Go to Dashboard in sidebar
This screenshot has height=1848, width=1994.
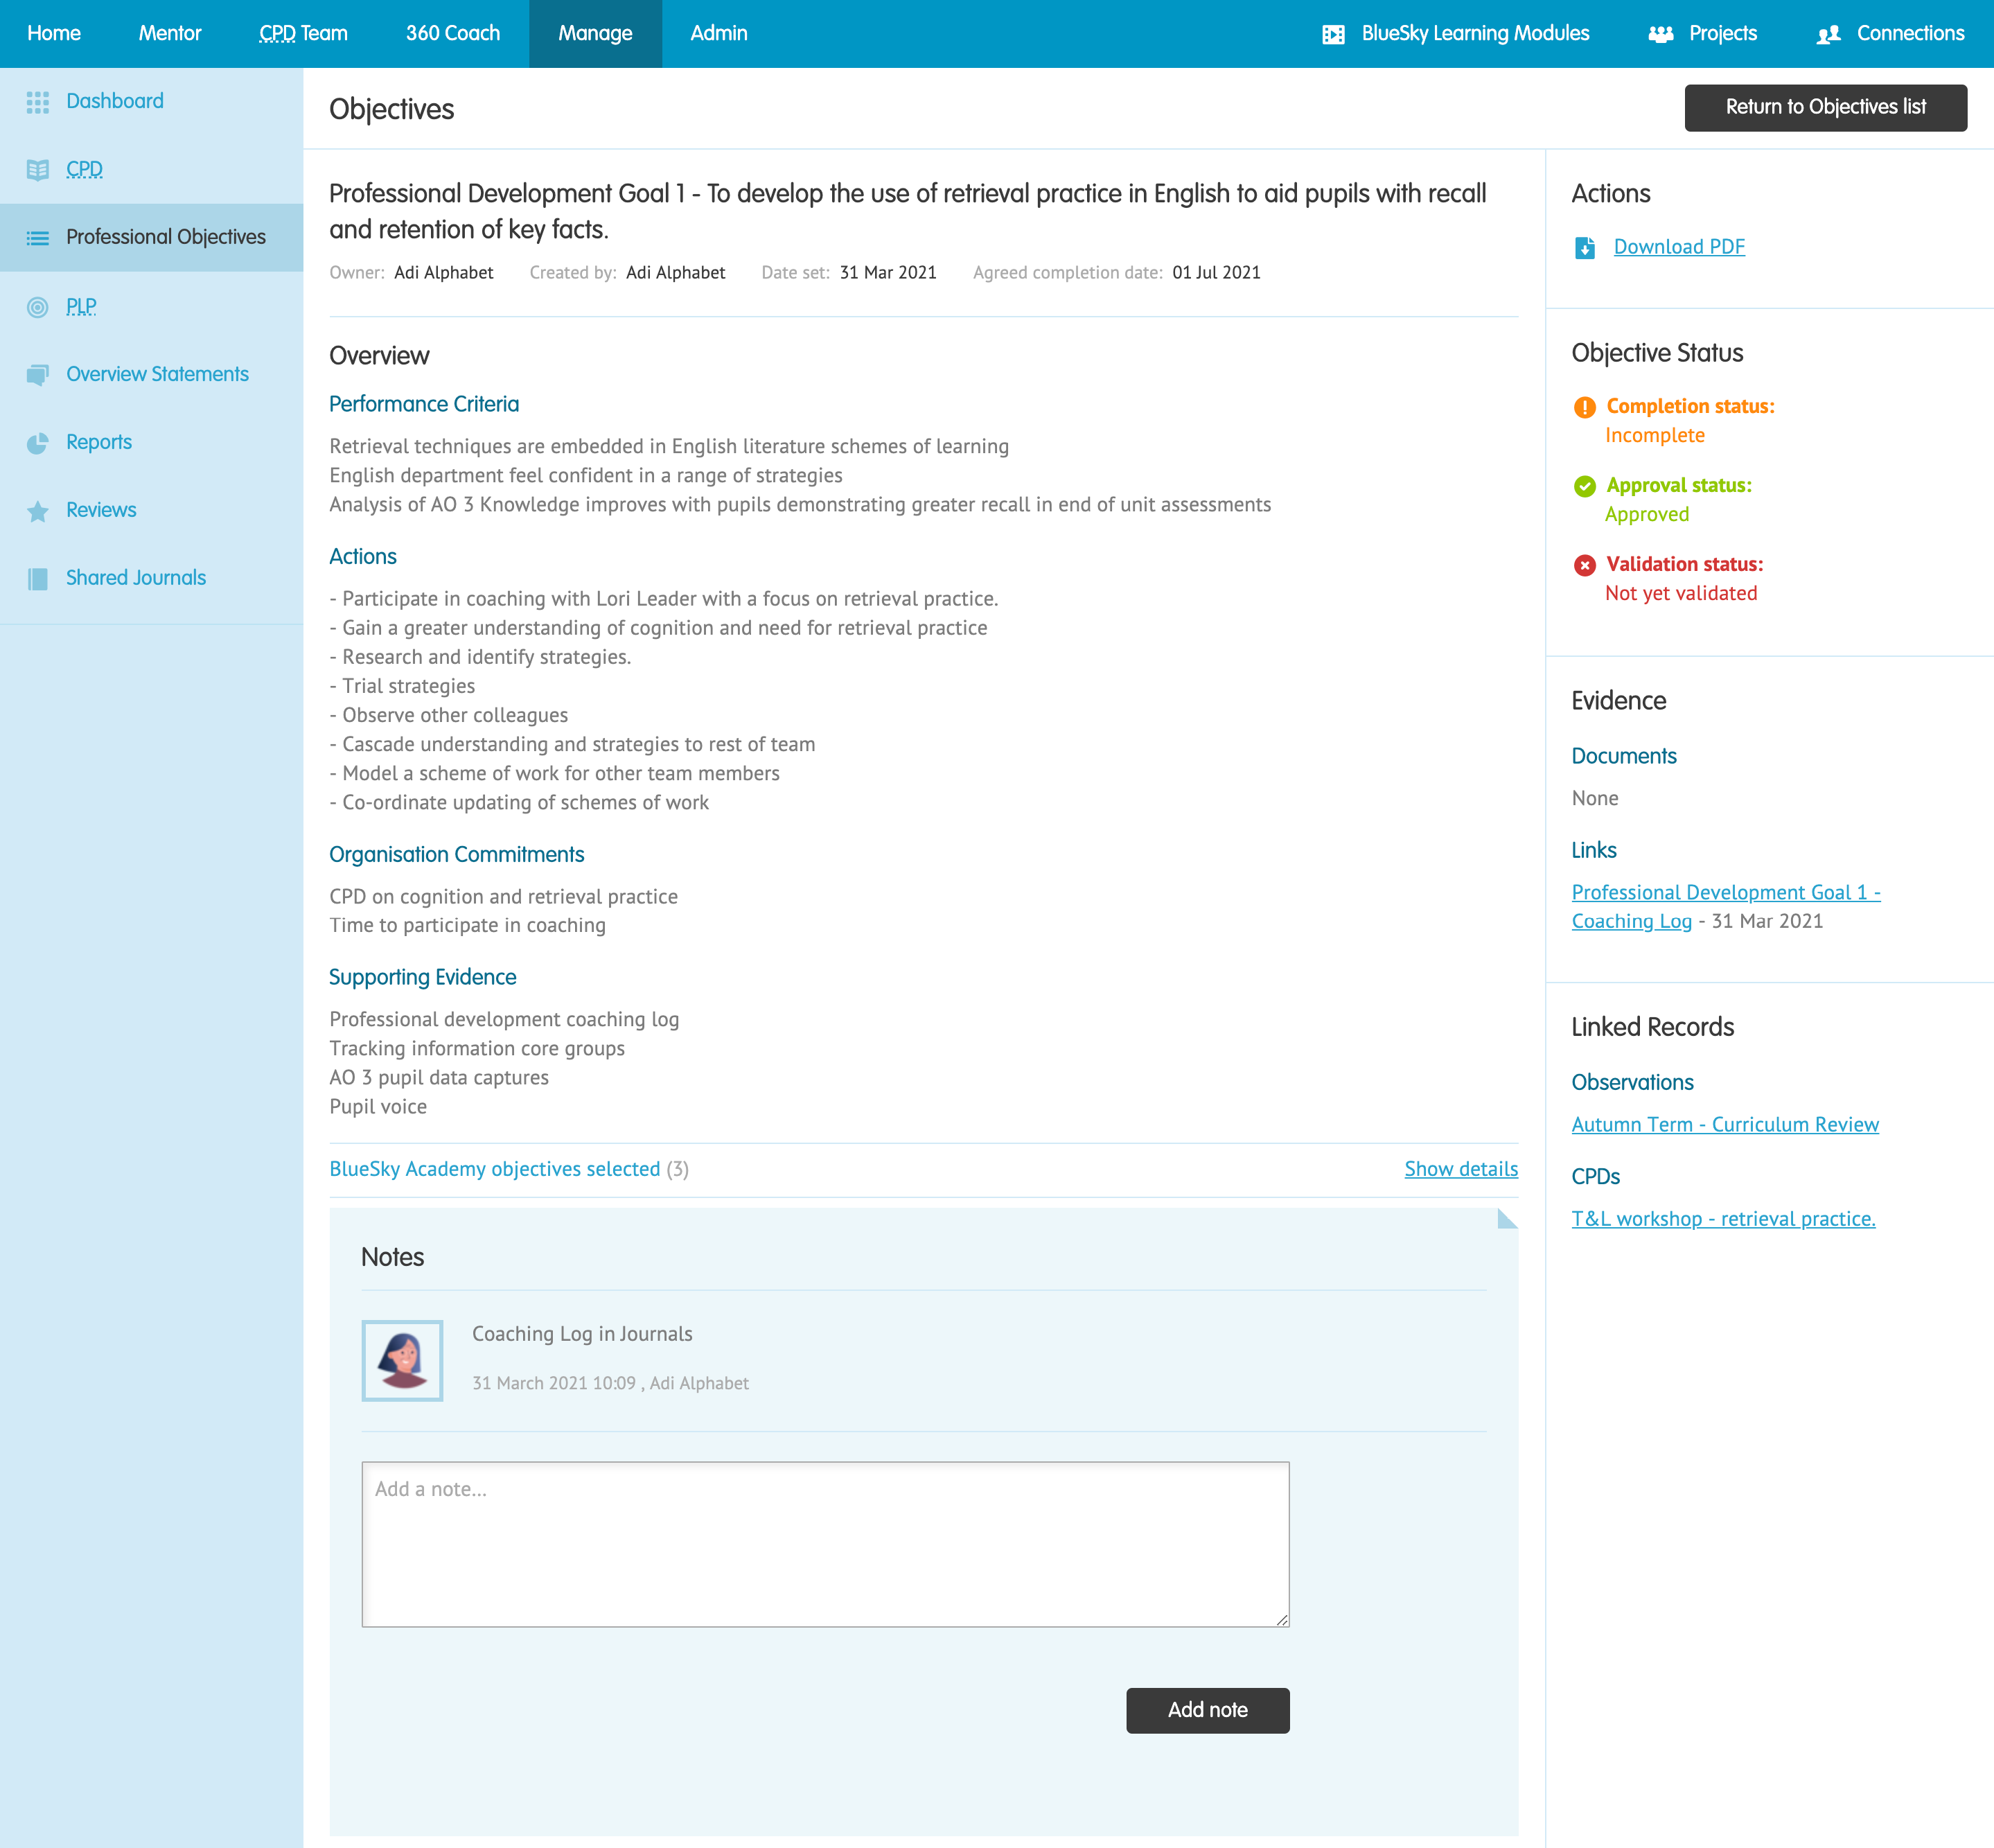pyautogui.click(x=115, y=101)
